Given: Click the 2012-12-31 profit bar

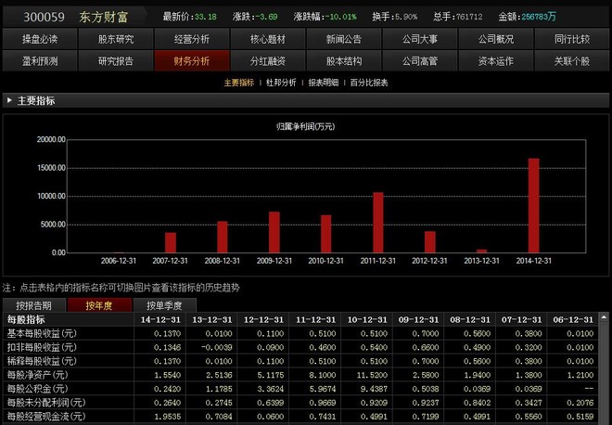Looking at the screenshot, I should (429, 242).
